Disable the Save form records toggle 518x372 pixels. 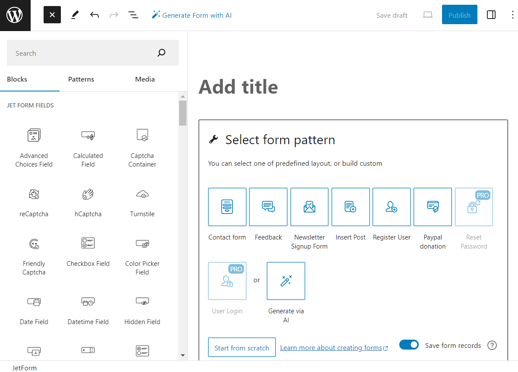click(x=409, y=345)
